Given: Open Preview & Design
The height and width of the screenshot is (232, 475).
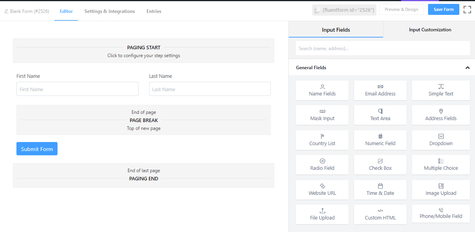Looking at the screenshot, I should (401, 9).
